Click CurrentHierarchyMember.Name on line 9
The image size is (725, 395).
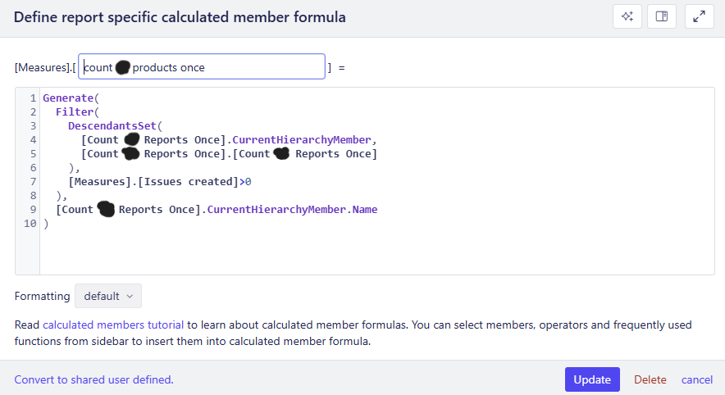[x=292, y=209]
